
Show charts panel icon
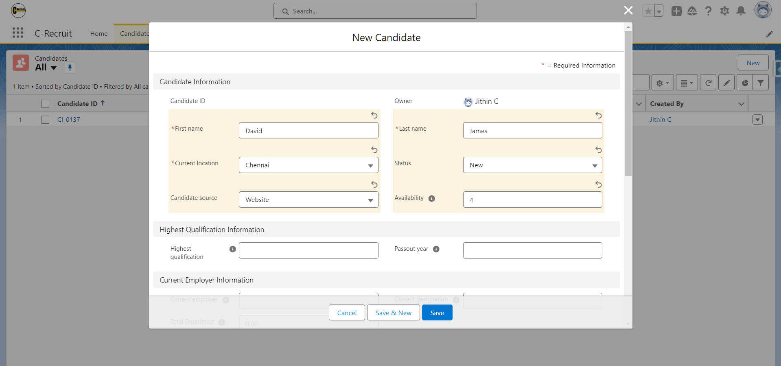pos(745,83)
